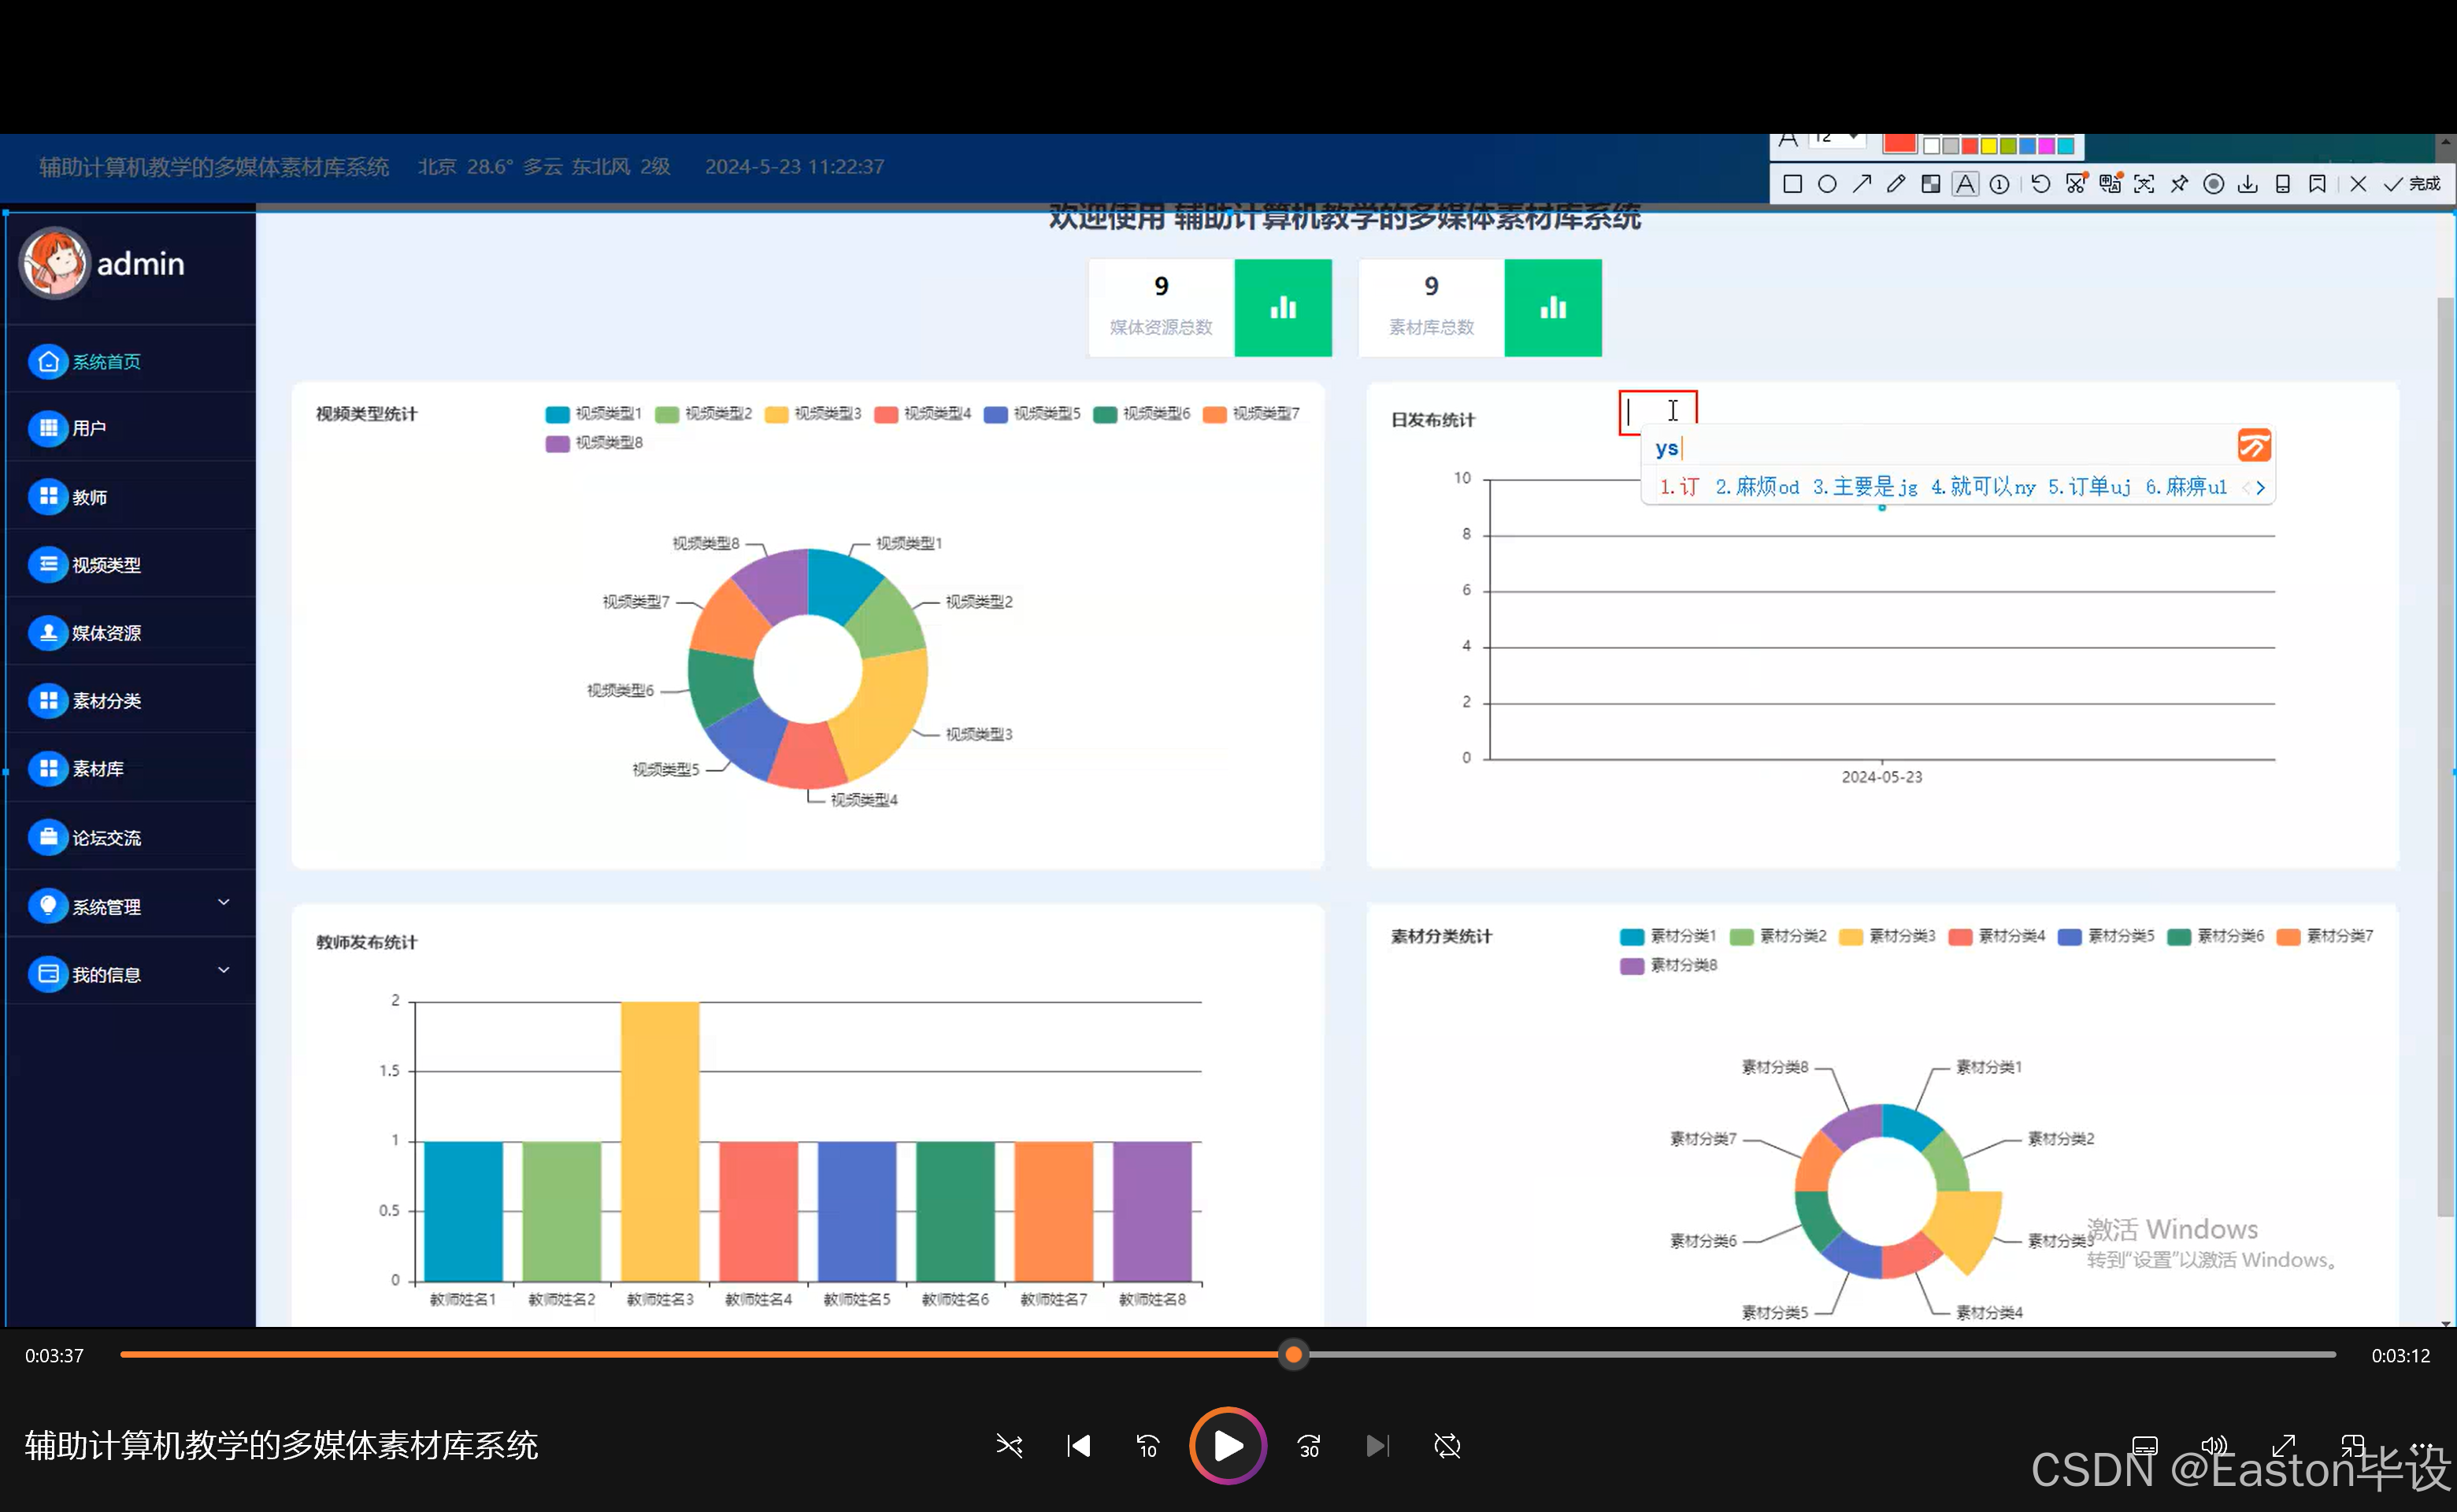The width and height of the screenshot is (2457, 1512).
Task: Undo the last screenshot annotation
Action: point(2040,184)
